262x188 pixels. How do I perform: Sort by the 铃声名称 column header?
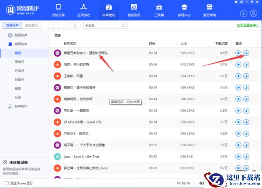click(x=70, y=44)
